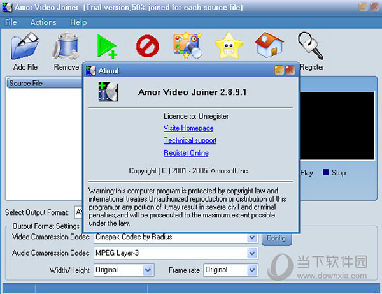
Task: Click the yellow star face toolbar icon
Action: (x=229, y=46)
